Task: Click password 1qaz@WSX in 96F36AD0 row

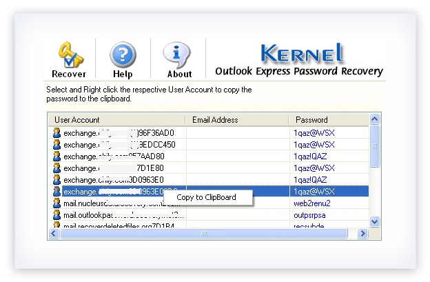Action: pos(314,133)
